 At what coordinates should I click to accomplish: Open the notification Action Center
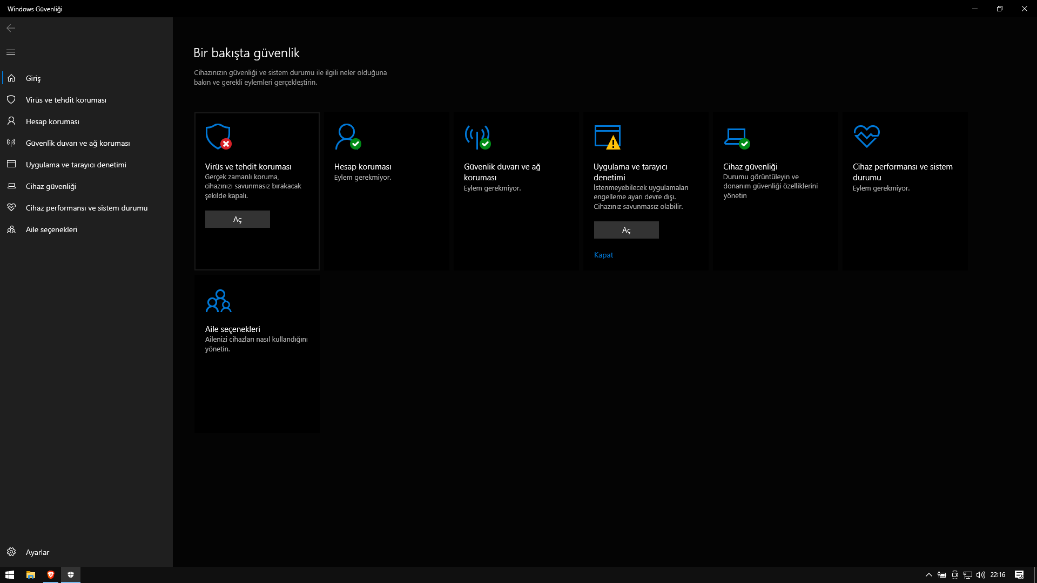(1019, 575)
